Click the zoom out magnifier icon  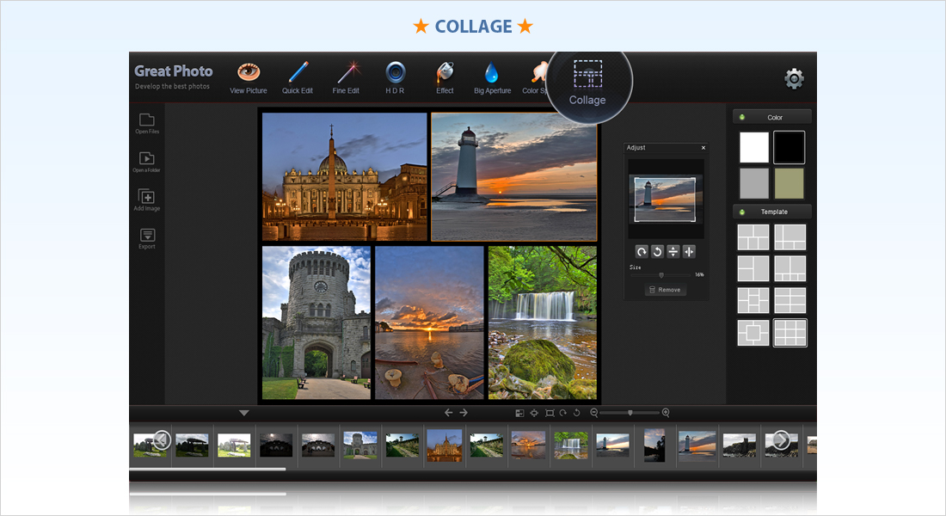[x=594, y=414]
